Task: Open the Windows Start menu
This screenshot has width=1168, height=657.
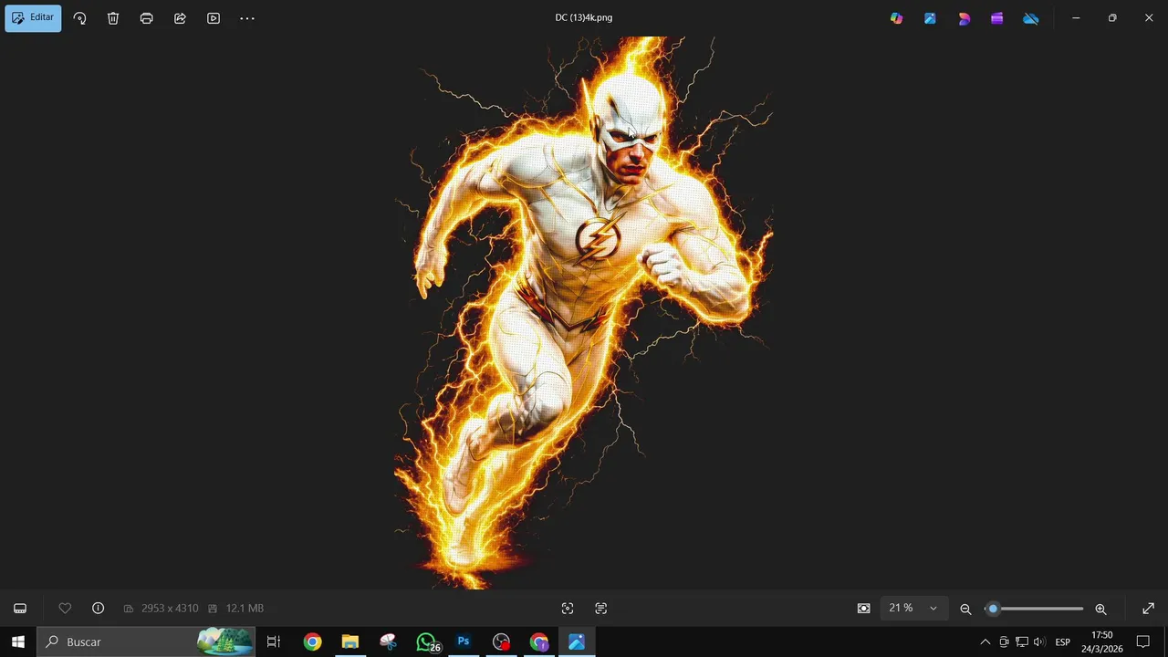Action: click(x=18, y=642)
